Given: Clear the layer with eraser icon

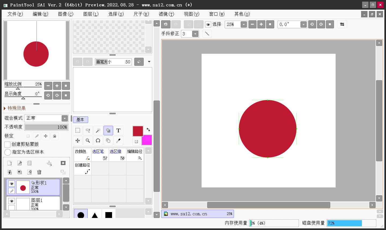Looking at the screenshot, I should [x=29, y=172].
